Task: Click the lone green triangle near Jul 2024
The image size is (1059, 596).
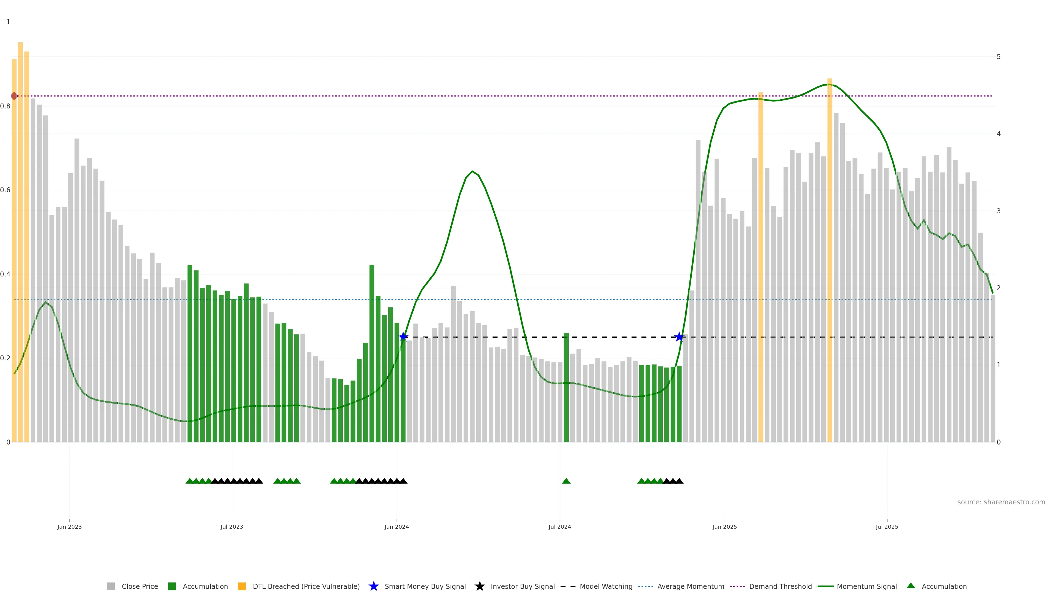Action: click(566, 481)
